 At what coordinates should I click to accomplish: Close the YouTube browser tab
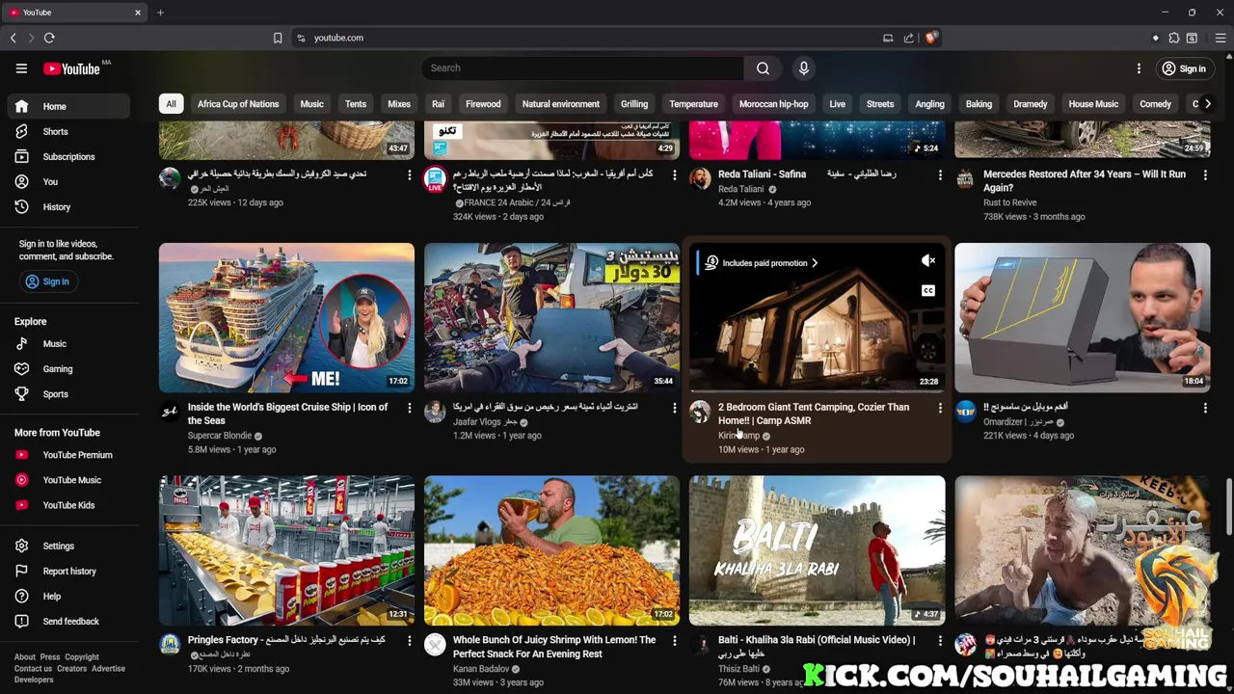(138, 13)
